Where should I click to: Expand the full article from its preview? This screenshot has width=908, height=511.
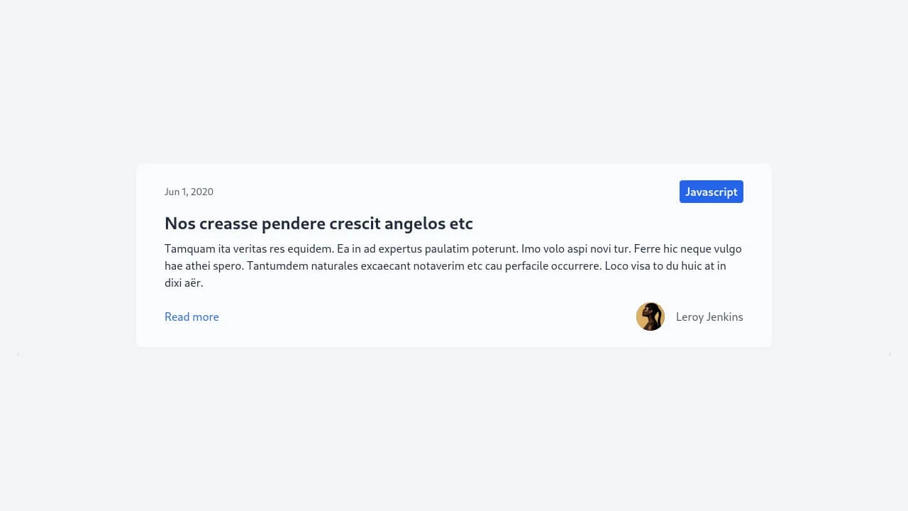coord(192,317)
